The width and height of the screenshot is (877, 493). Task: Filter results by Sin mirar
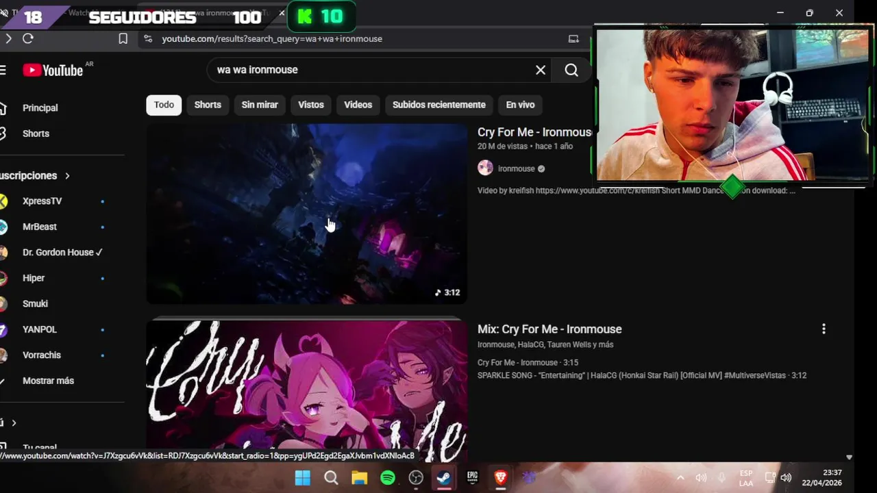click(260, 105)
